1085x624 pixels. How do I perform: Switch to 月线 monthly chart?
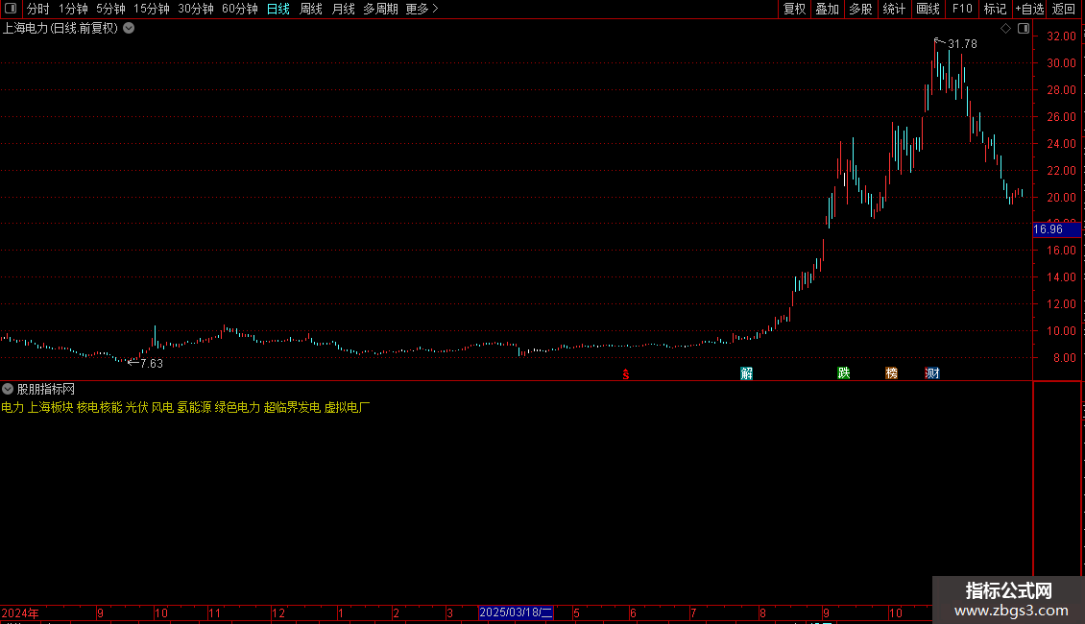[x=343, y=9]
